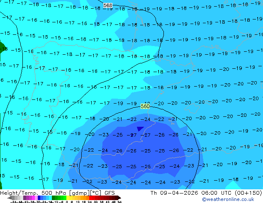
Task: Click the -54 value on the legend scale
Action: [13, 202]
